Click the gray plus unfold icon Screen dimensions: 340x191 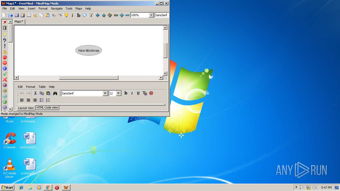[110, 15]
